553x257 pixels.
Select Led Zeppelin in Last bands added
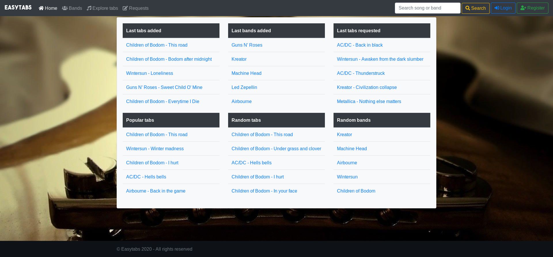coord(244,87)
